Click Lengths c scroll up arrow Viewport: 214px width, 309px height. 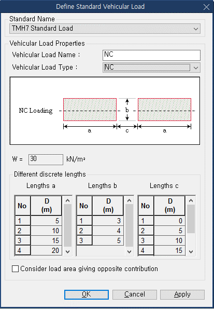[x=191, y=201]
